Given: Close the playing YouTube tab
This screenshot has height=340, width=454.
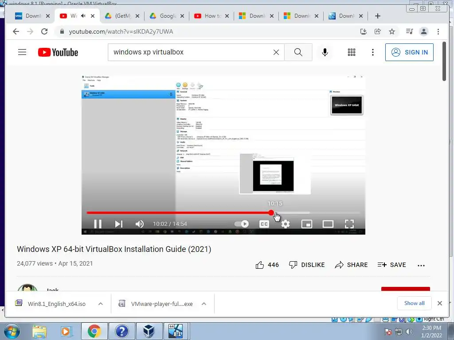Looking at the screenshot, I should pyautogui.click(x=93, y=16).
